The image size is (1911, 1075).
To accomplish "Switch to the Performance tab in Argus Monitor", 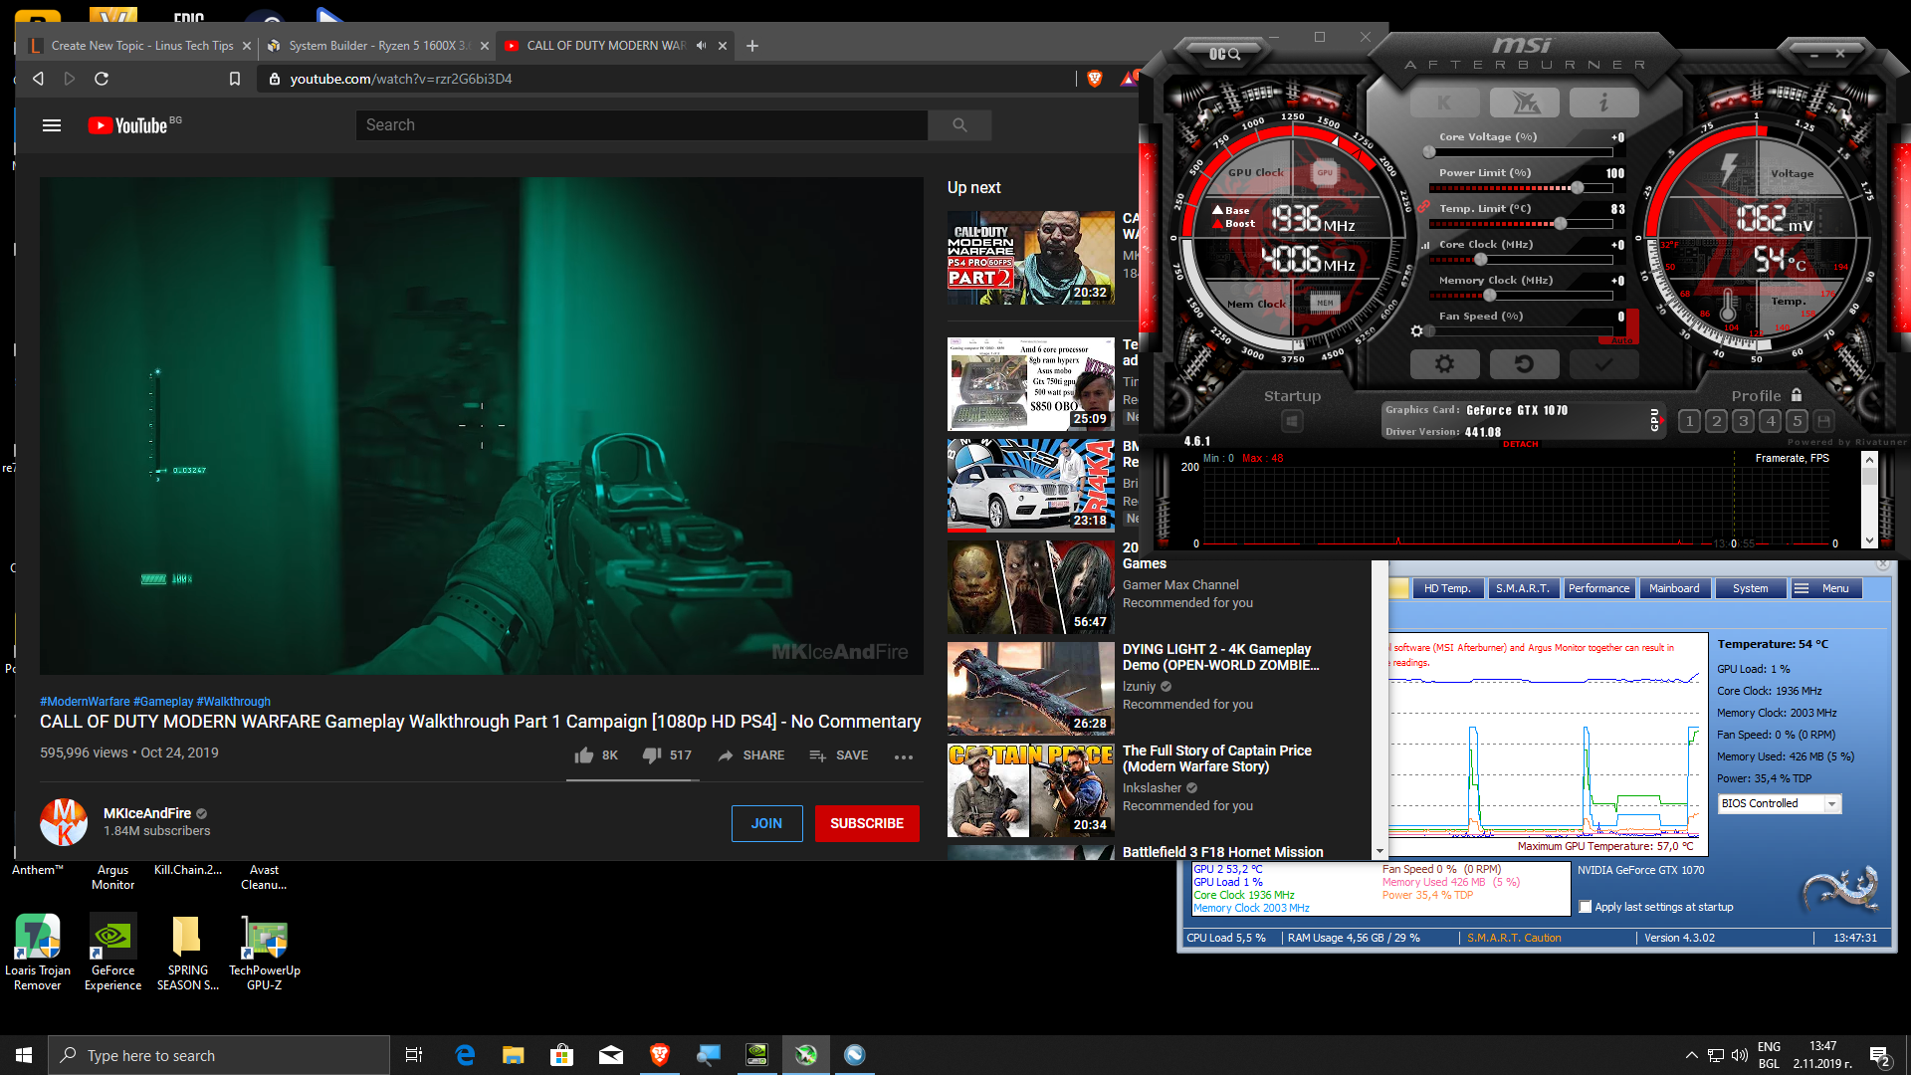I will pyautogui.click(x=1598, y=588).
